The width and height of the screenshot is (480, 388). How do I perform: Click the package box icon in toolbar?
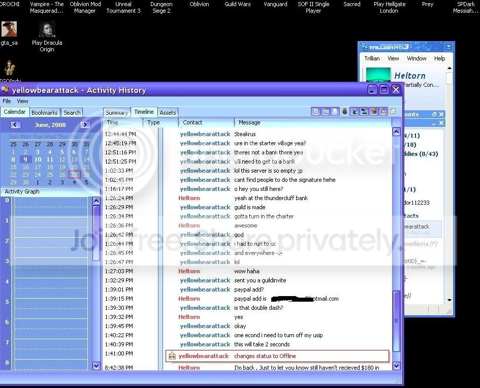coord(373,111)
